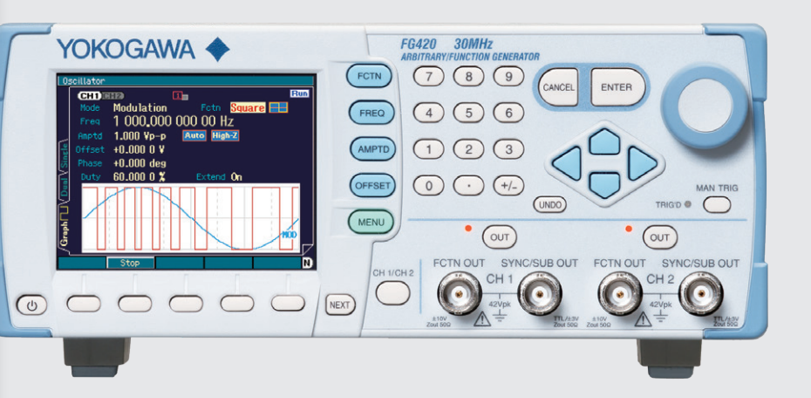
Task: Click the Run status indicator
Action: (299, 93)
